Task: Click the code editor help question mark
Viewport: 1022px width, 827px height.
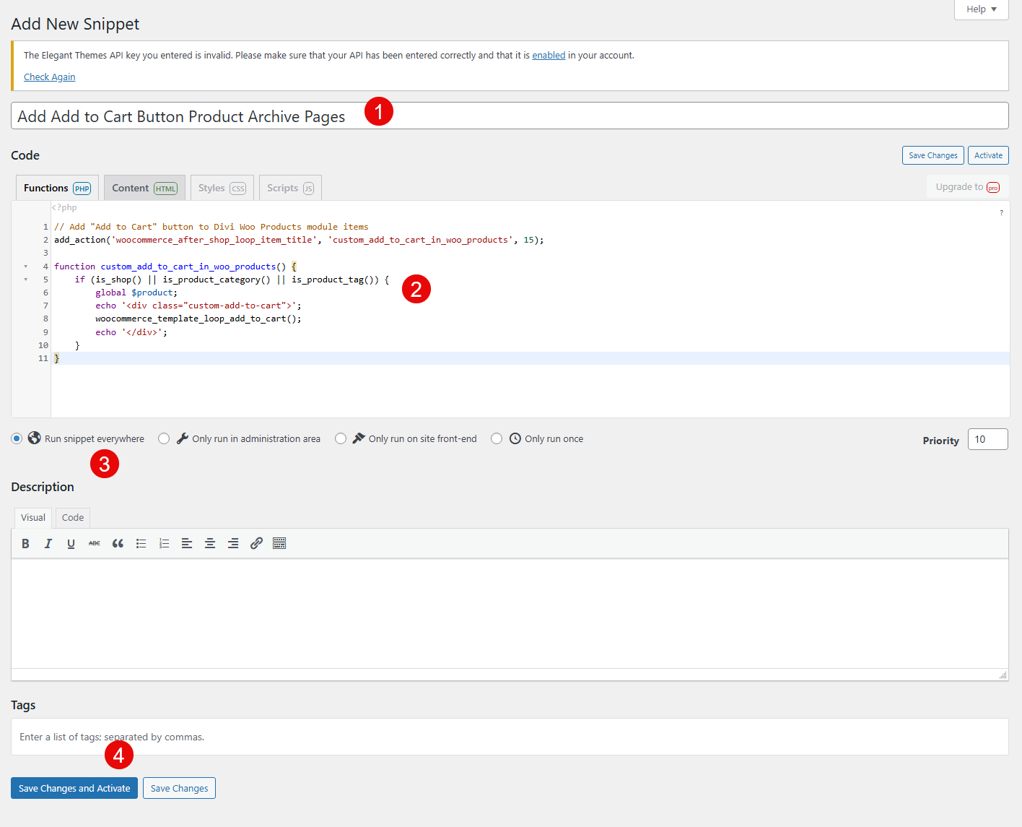Action: coord(1001,212)
